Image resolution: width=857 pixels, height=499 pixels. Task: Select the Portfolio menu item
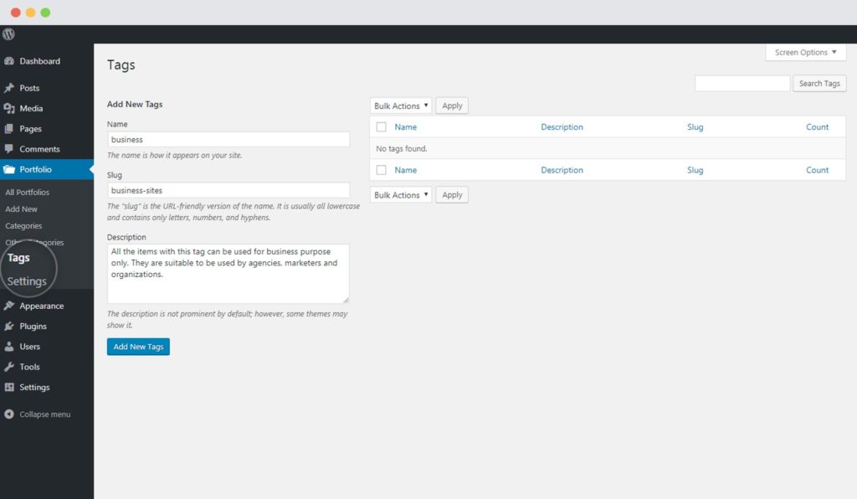click(35, 169)
